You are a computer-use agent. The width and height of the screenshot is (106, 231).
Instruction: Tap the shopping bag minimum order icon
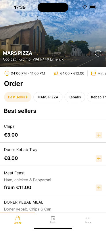[93, 73]
